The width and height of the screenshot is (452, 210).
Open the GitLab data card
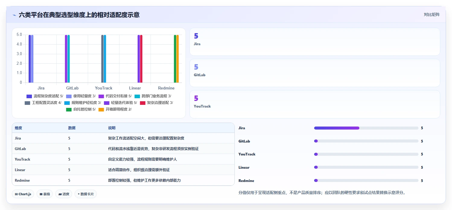tap(315, 73)
